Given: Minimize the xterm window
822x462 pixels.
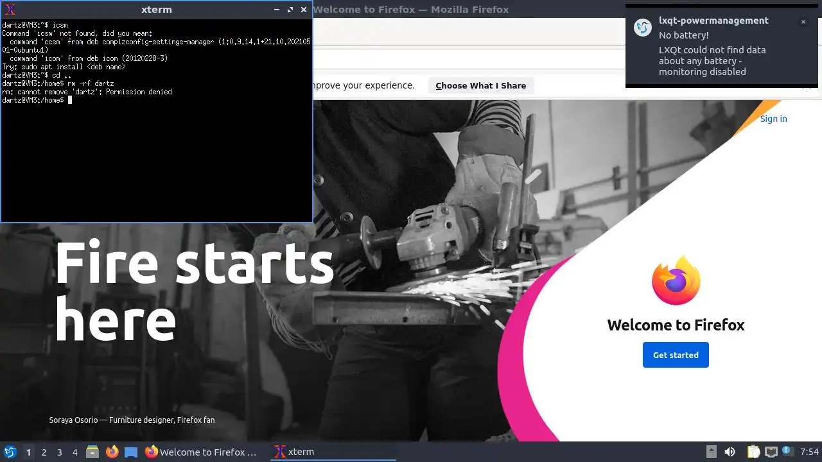Looking at the screenshot, I should (277, 10).
